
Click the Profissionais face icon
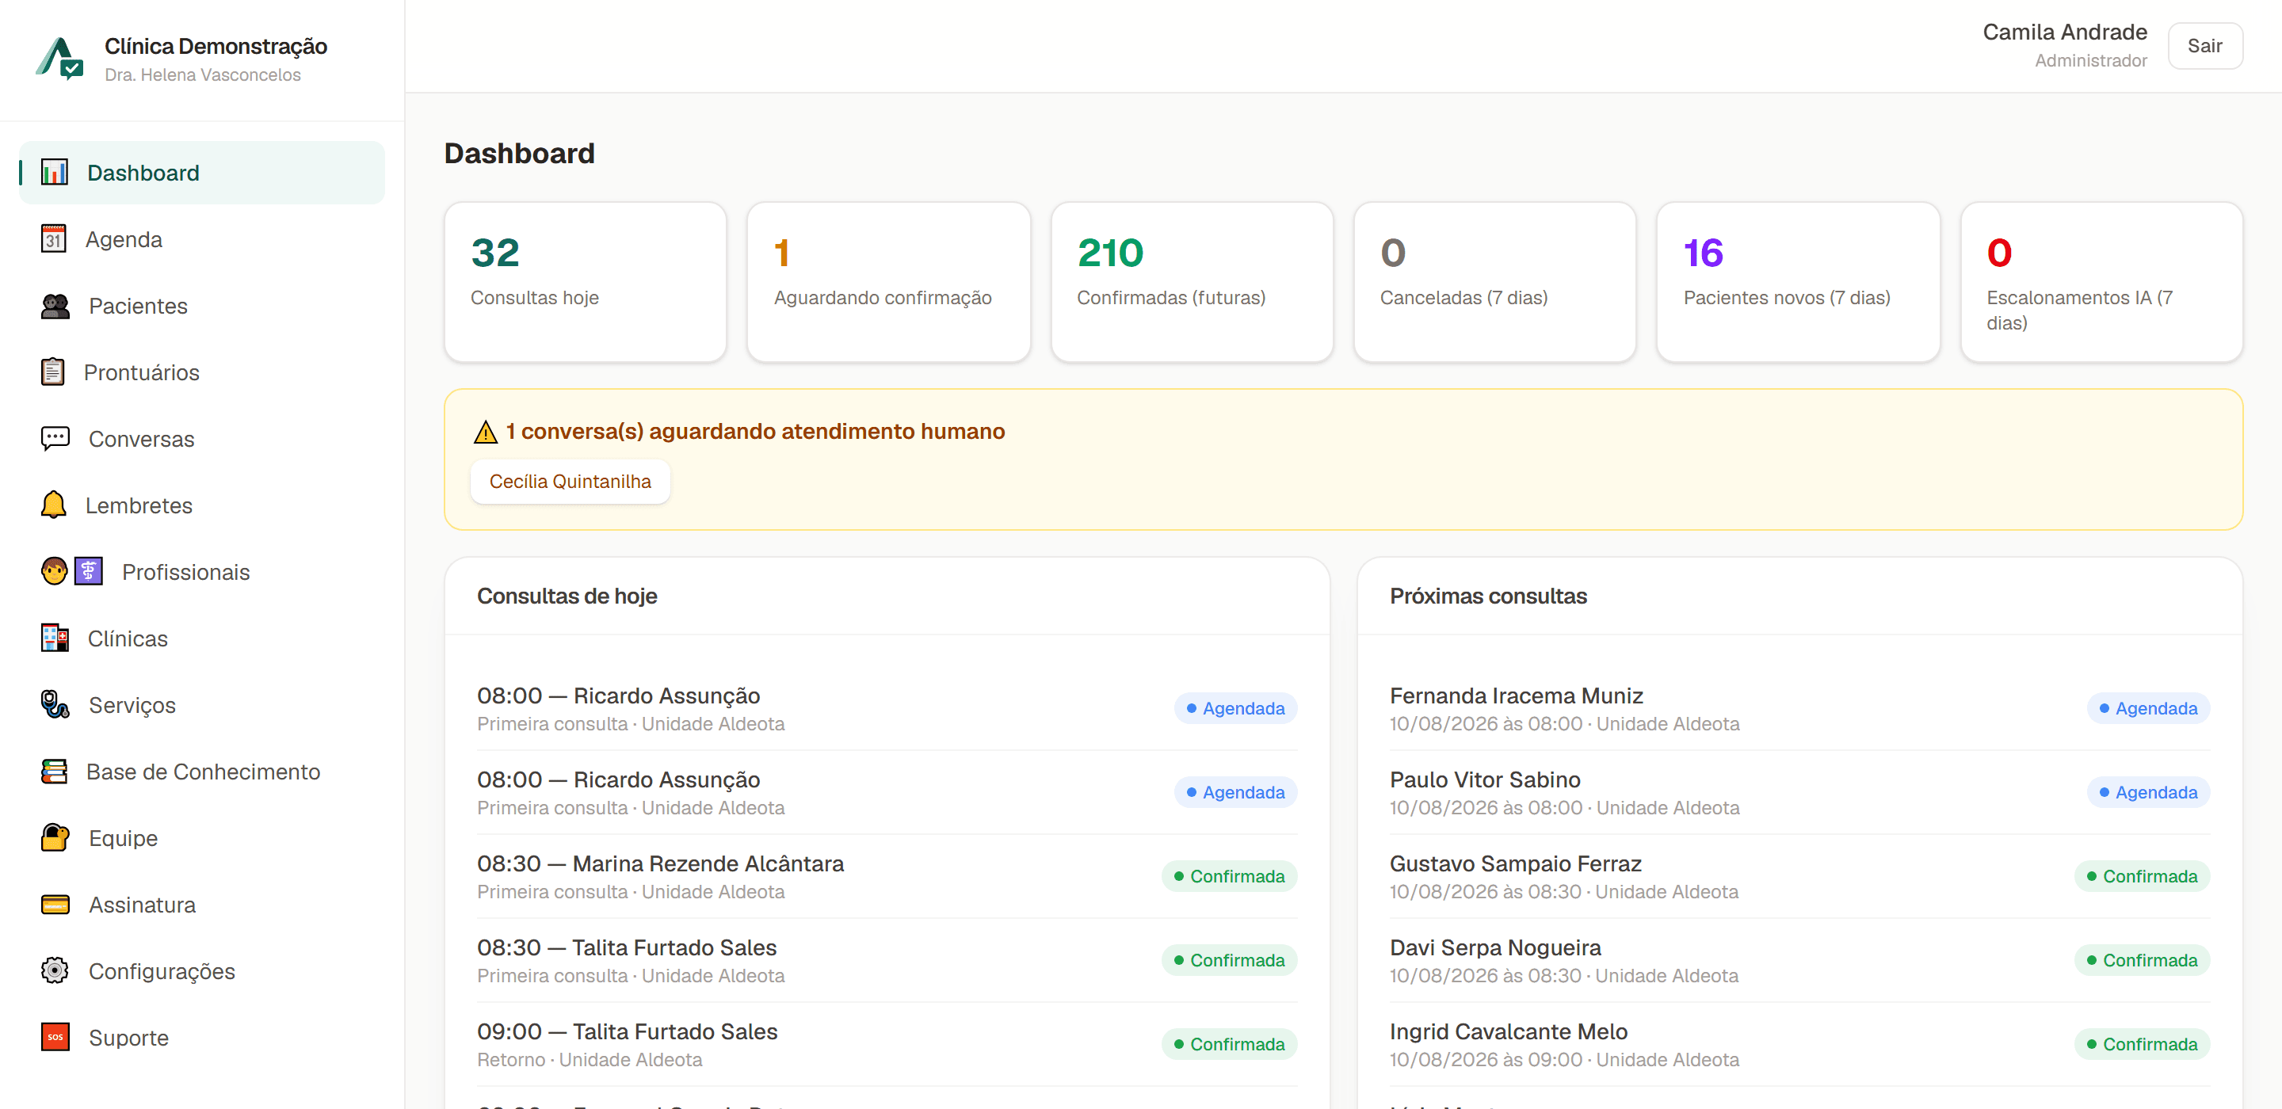(54, 571)
